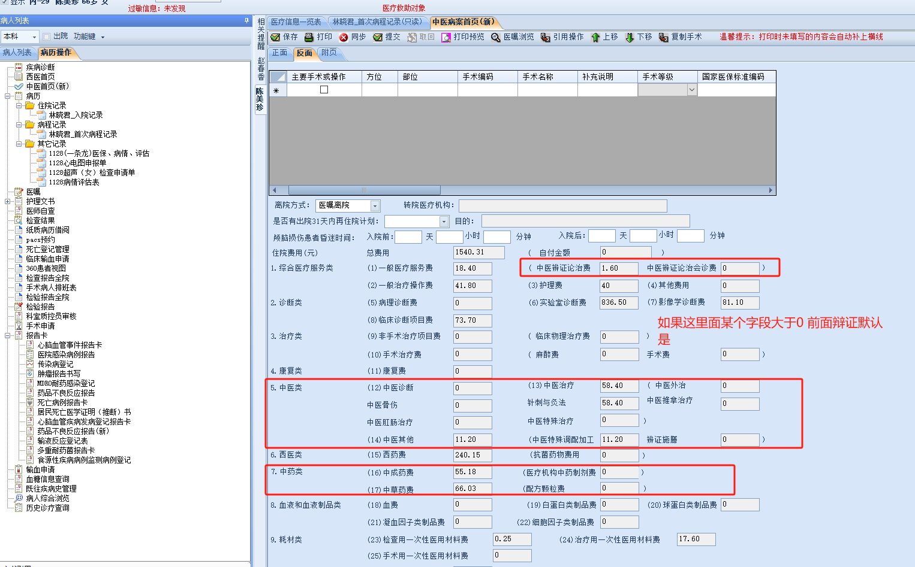The width and height of the screenshot is (915, 567).
Task: Open 病人综合浏览 tree item
Action: tap(47, 498)
